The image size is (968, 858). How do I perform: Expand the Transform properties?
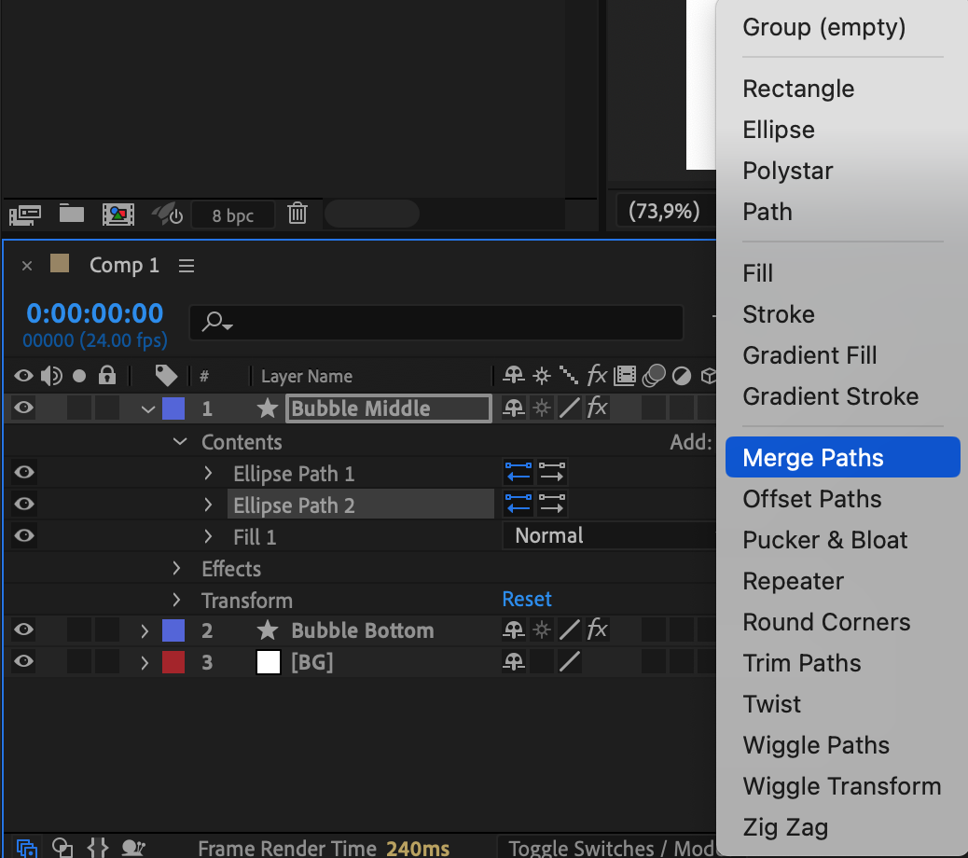(176, 600)
